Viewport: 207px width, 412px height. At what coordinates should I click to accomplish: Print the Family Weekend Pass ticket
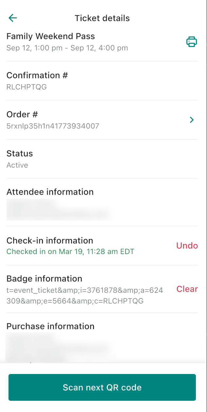pos(192,42)
